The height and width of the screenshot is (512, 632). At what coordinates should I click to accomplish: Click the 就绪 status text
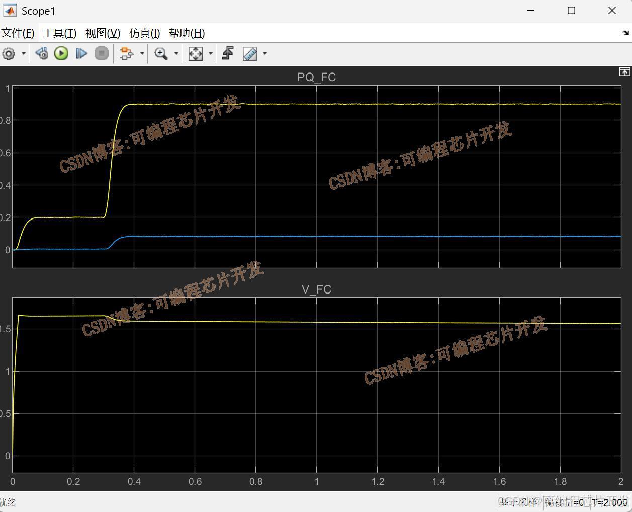[x=8, y=502]
